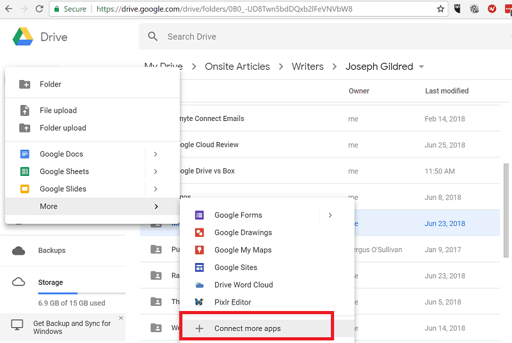512x343 pixels.
Task: Click the storage usage progress bar
Action: click(82, 293)
